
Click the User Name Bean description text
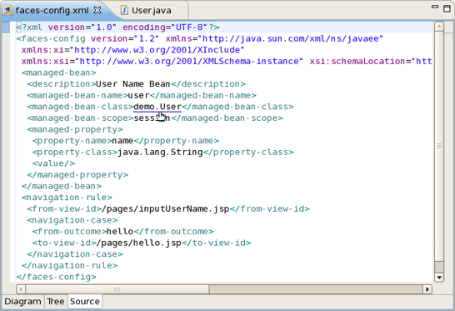[x=132, y=84]
